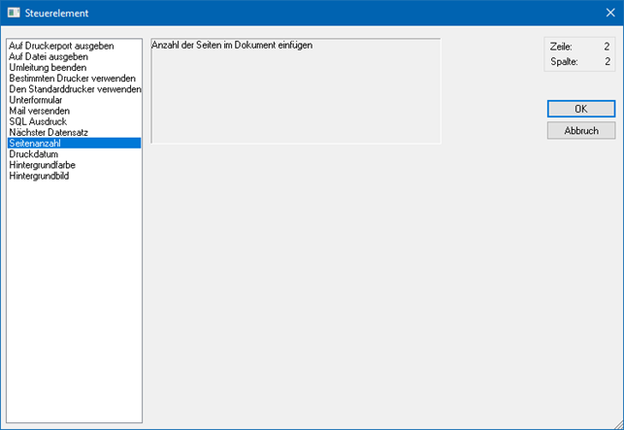Pick 'Hintergrundbild' in the list
624x430 pixels.
[x=39, y=176]
